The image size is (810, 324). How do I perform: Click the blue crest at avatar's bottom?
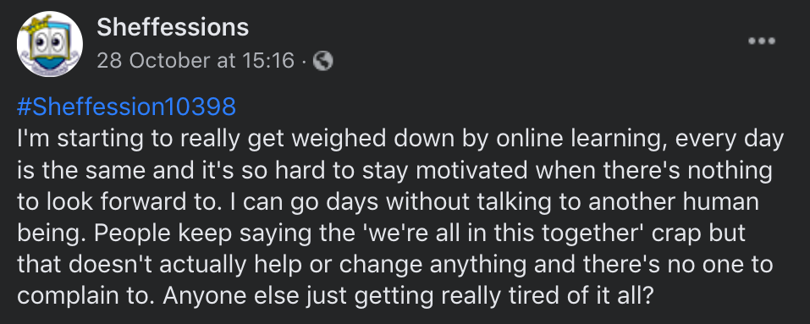[49, 65]
